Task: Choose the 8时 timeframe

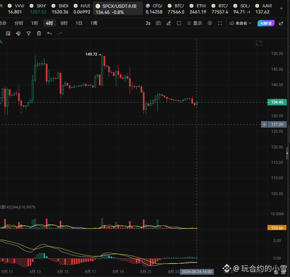Action: [64, 23]
